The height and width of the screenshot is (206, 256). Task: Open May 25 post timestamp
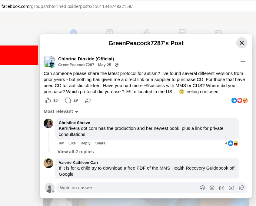point(105,65)
